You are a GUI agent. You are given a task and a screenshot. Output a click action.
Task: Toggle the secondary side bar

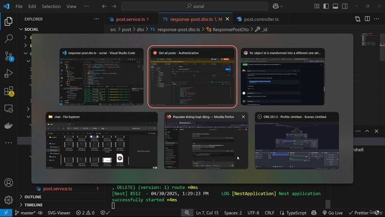point(345,7)
